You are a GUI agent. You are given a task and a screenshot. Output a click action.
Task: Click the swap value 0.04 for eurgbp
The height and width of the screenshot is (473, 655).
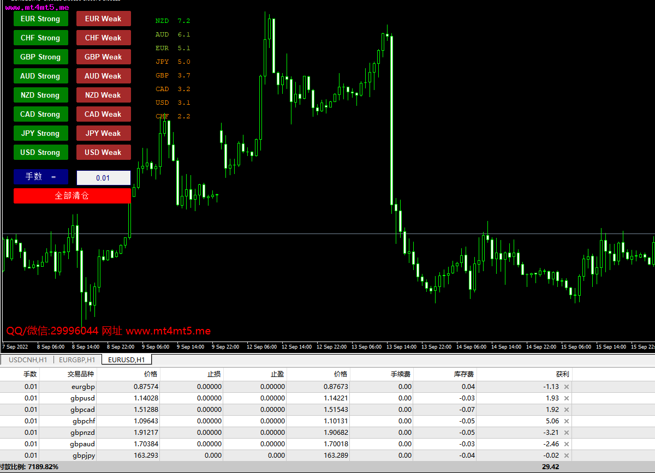[468, 387]
